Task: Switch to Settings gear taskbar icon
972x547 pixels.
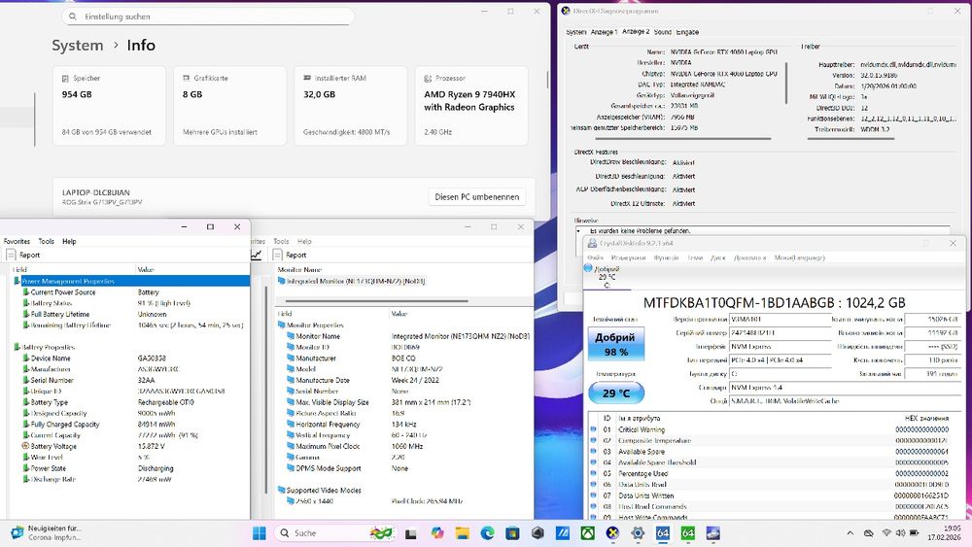Action: tap(638, 532)
